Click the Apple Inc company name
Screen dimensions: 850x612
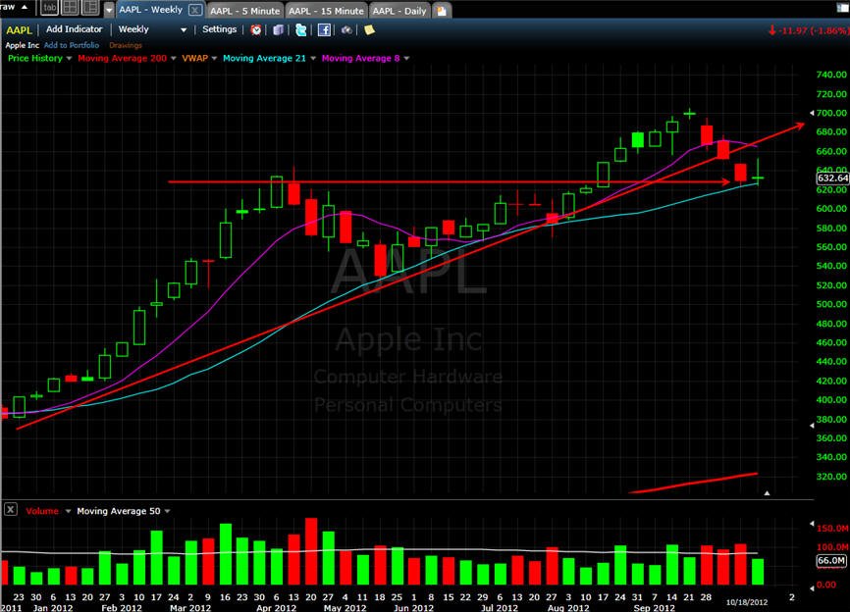pyautogui.click(x=23, y=45)
